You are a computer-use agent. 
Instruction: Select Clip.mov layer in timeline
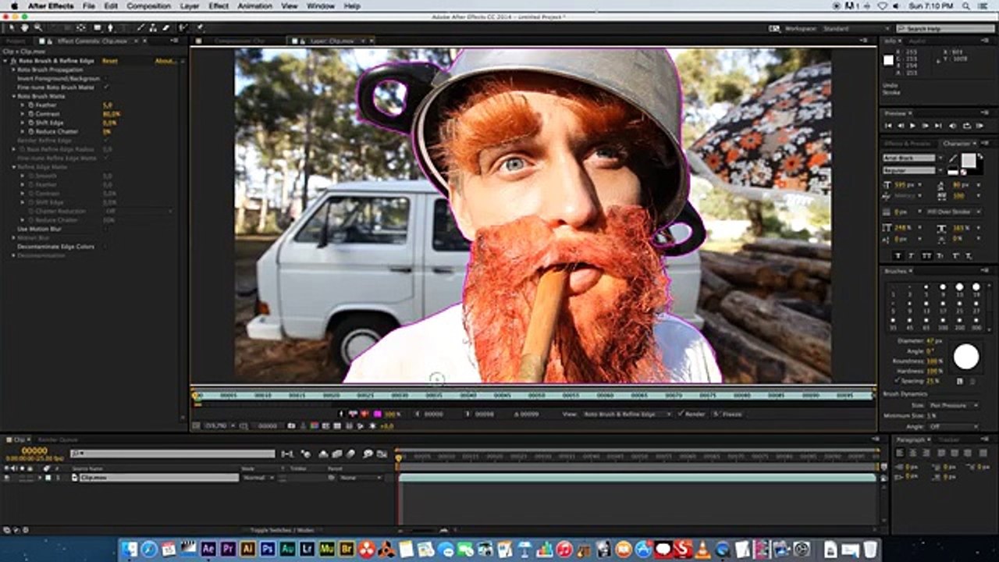159,477
